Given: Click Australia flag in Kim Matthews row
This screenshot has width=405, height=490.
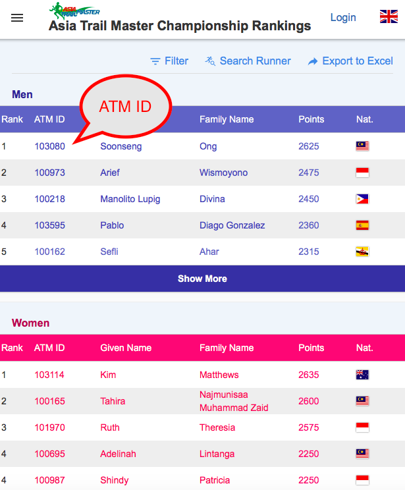Looking at the screenshot, I should tap(362, 374).
